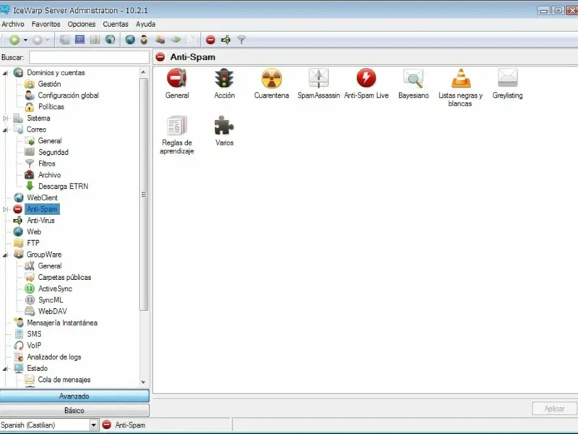
Task: Open the Opciones menu
Action: 82,24
